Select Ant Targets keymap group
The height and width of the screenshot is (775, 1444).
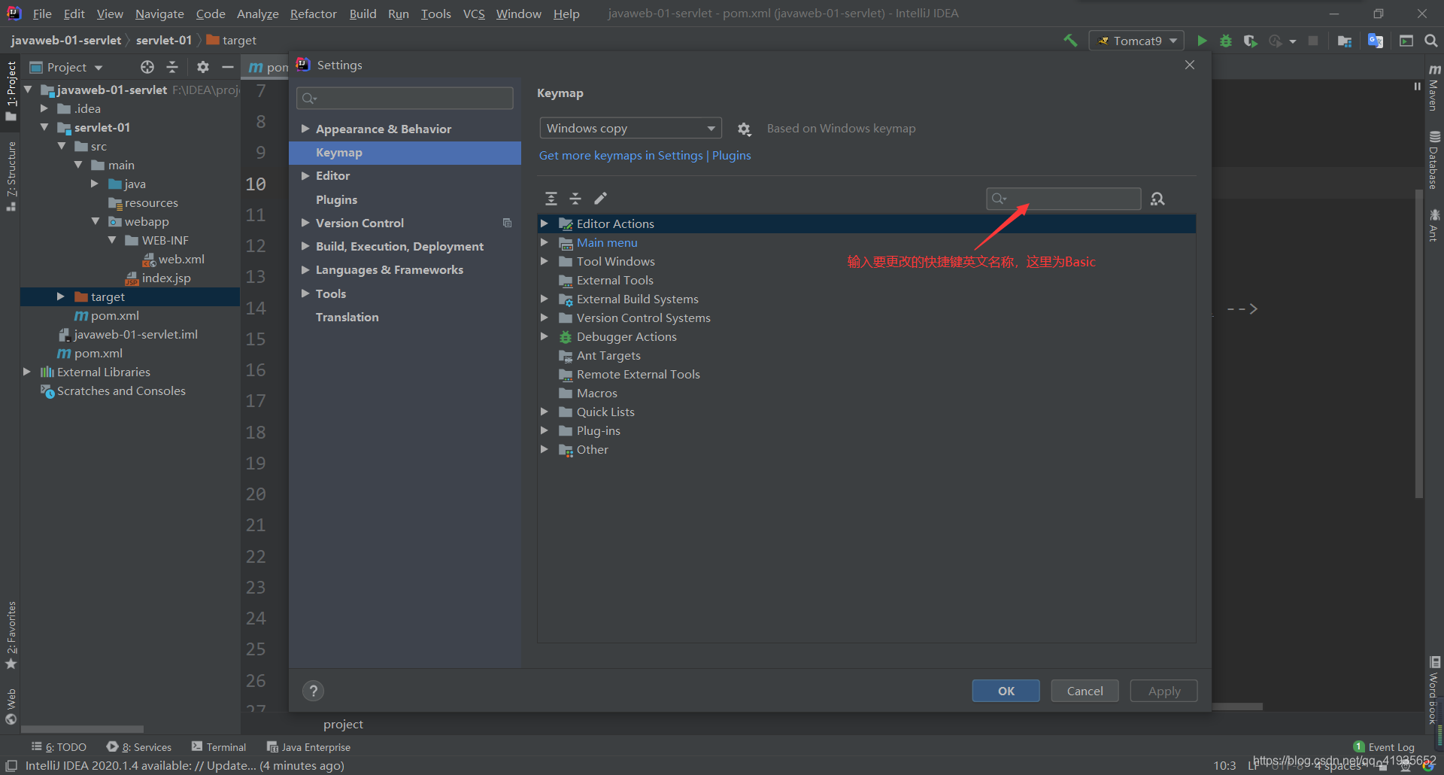[x=599, y=355]
